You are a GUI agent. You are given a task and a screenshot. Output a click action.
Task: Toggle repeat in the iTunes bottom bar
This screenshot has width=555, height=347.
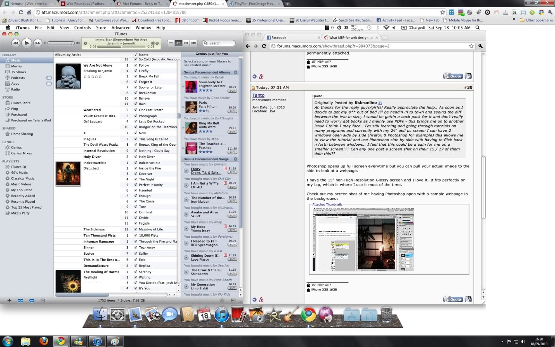(x=32, y=301)
